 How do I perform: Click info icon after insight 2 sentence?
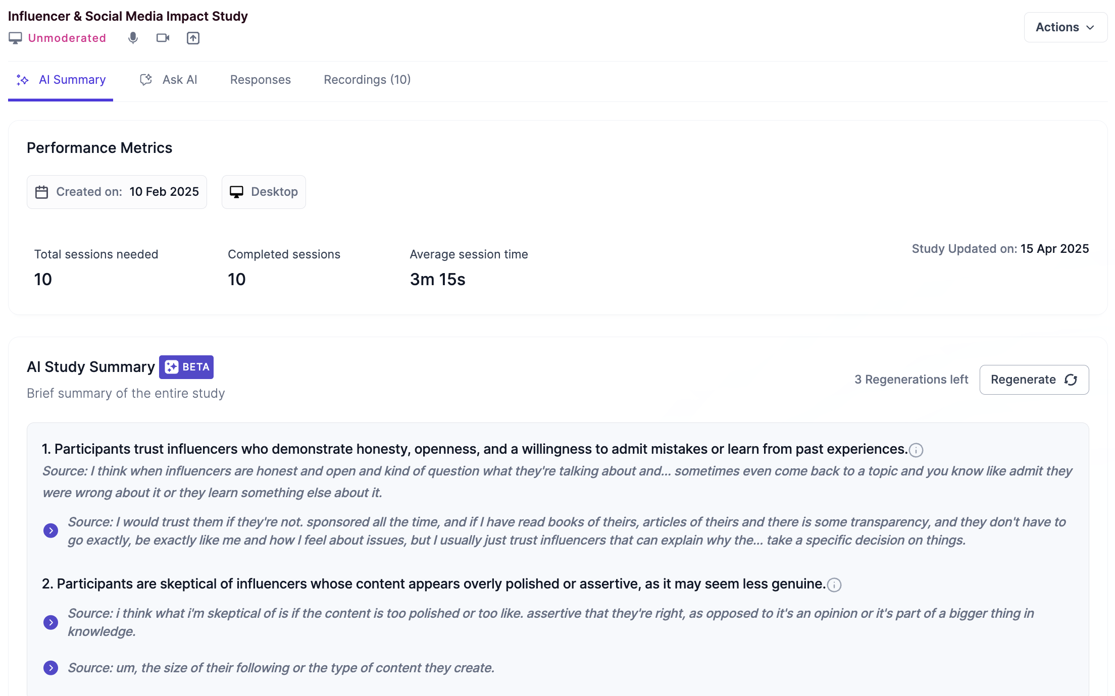[x=834, y=584]
